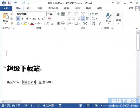Click the Copy icon
Image resolution: width=140 pixels, height=108 pixels.
pos(12,18)
